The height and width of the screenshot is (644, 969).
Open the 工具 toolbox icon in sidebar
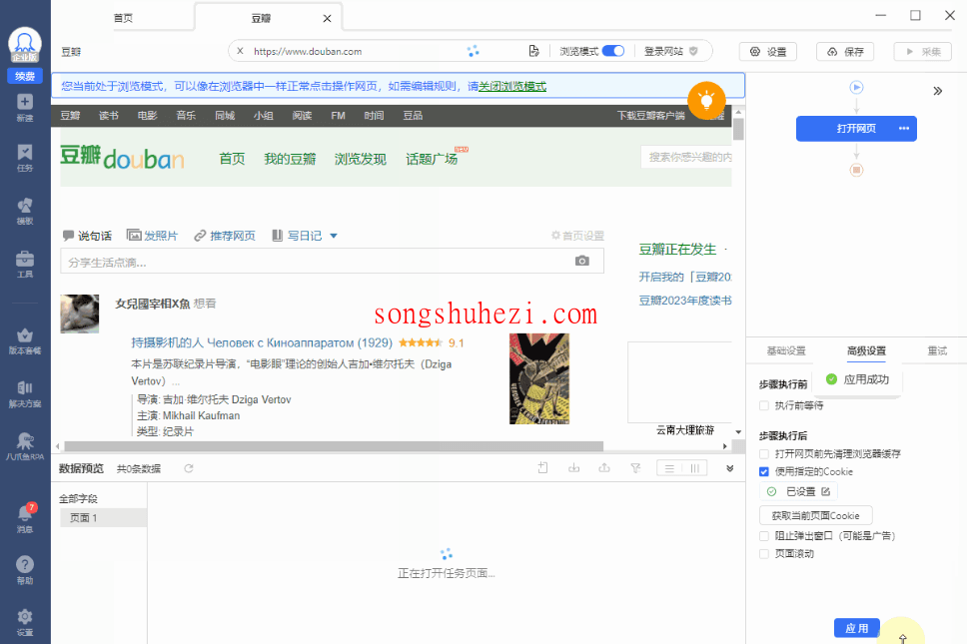(25, 265)
